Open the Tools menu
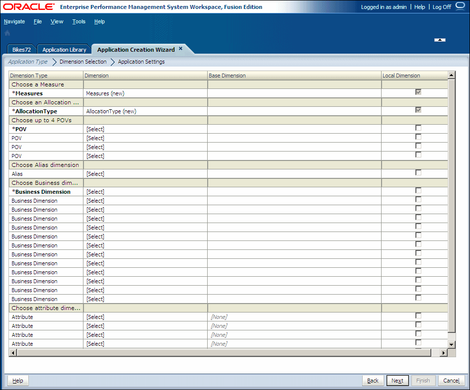 click(78, 21)
